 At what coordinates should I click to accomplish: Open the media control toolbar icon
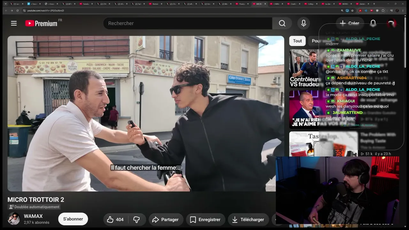(x=391, y=11)
